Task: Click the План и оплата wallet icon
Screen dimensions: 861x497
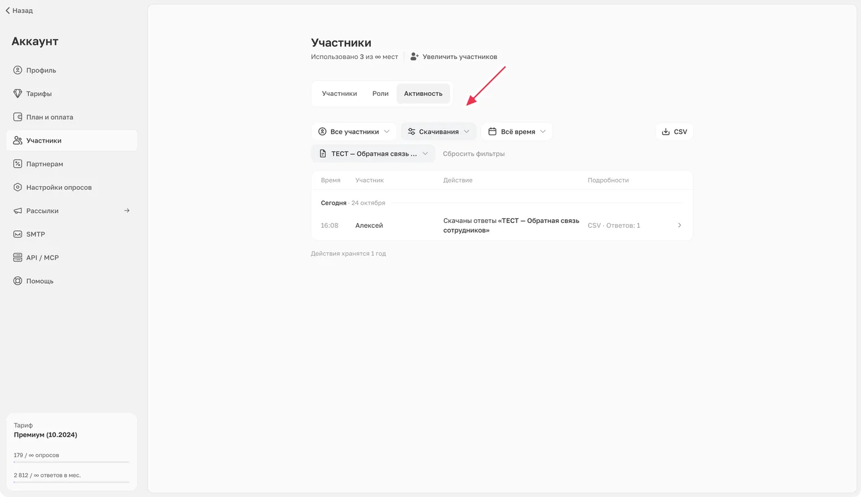Action: tap(18, 117)
